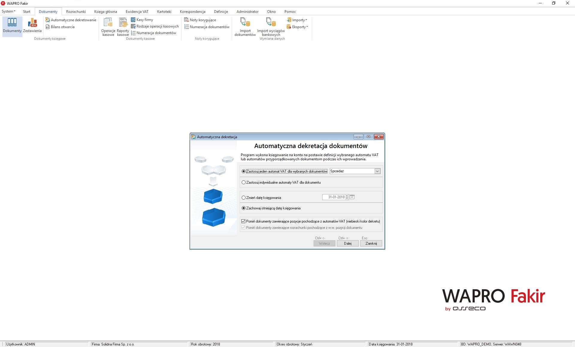Switch to the Rozrachunki tab

point(76,12)
